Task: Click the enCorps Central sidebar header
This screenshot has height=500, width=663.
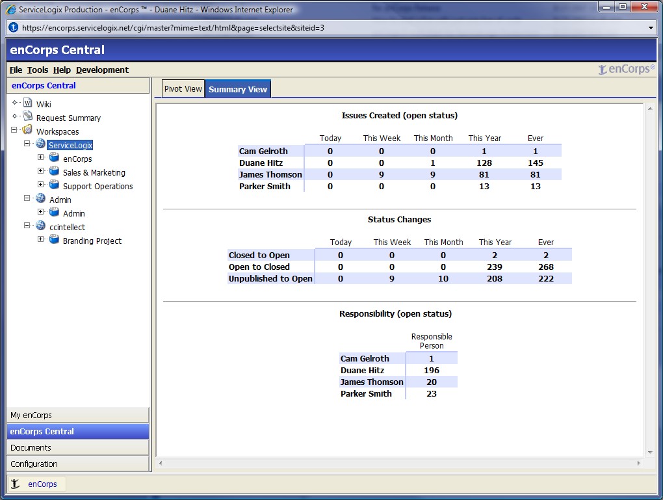Action: pyautogui.click(x=78, y=85)
